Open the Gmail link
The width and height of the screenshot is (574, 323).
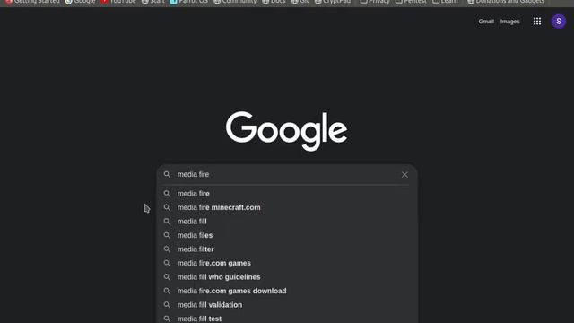[486, 22]
